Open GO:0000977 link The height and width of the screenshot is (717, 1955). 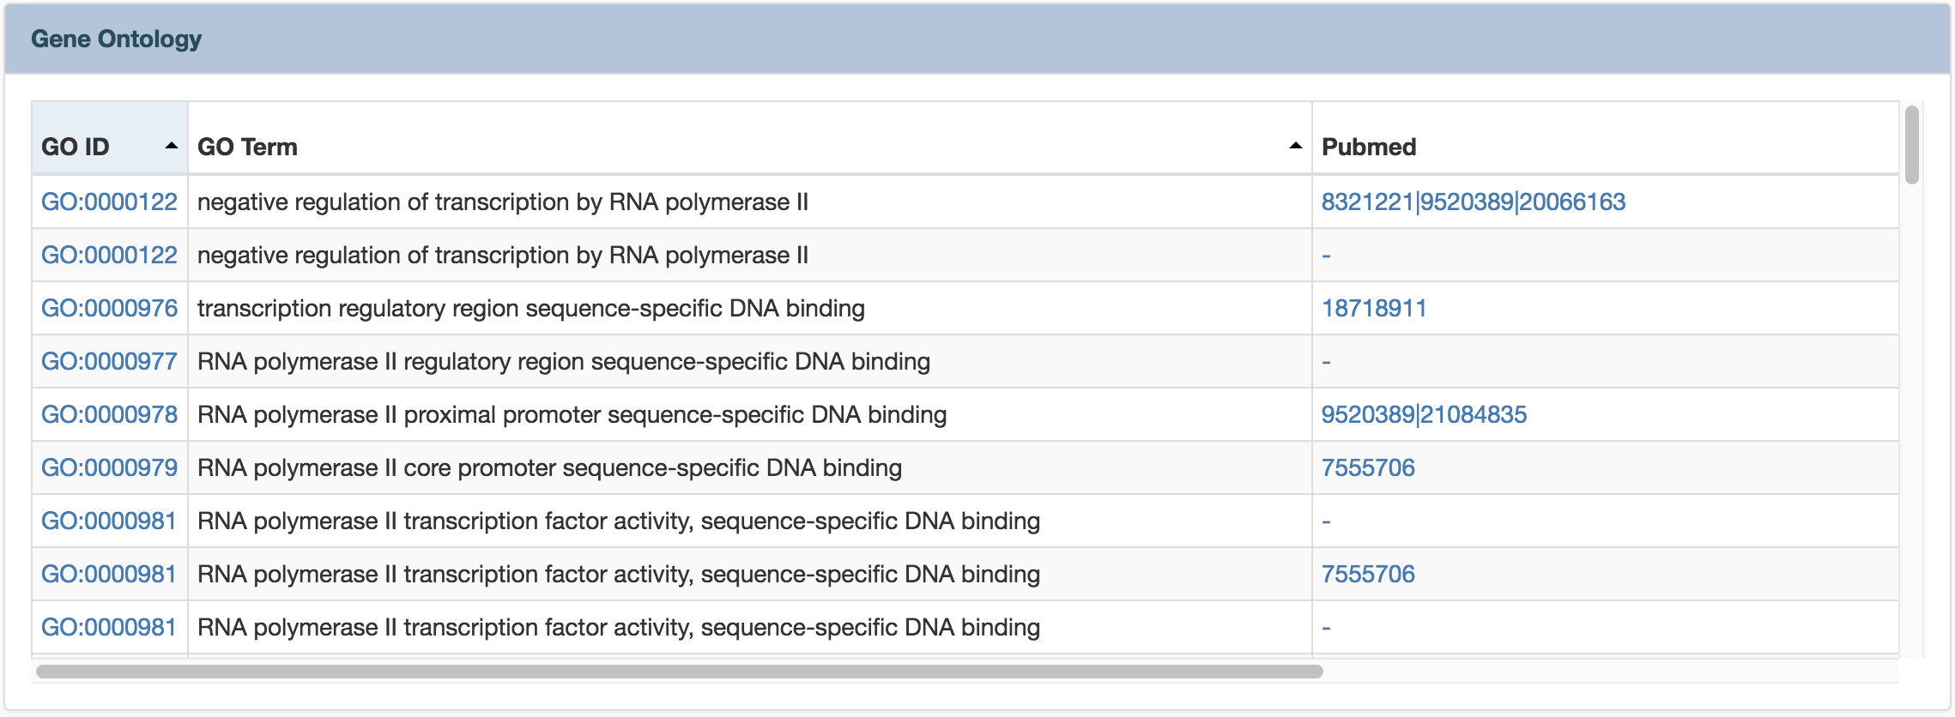pos(109,361)
